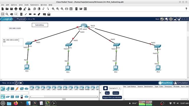Add a Complex PDU open envelope

[49, 14]
